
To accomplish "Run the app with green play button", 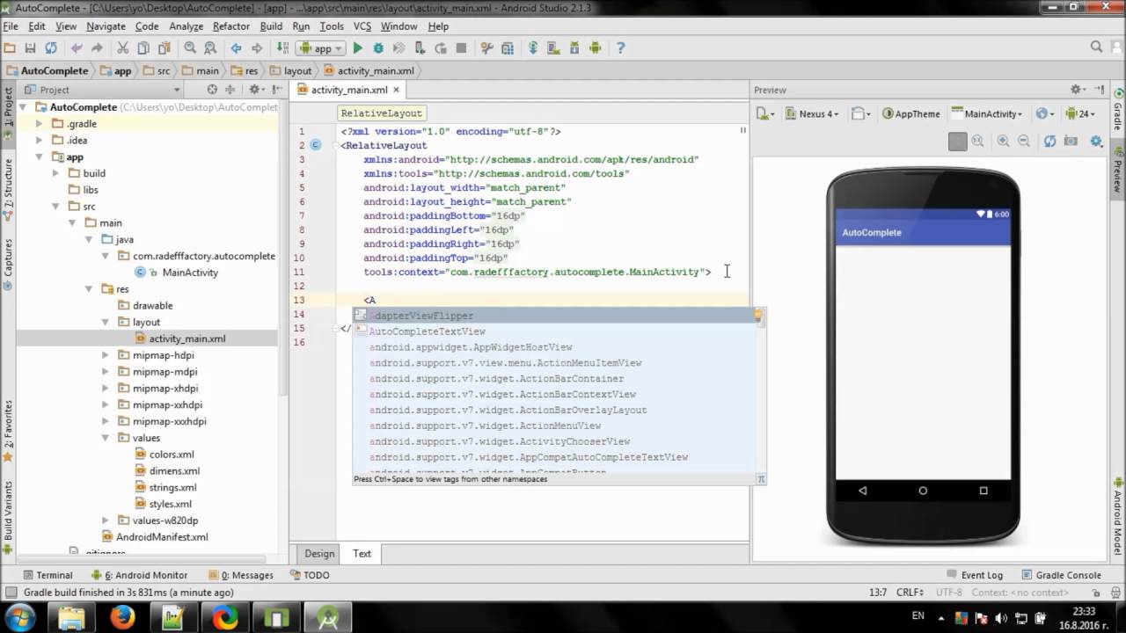I will pyautogui.click(x=358, y=48).
